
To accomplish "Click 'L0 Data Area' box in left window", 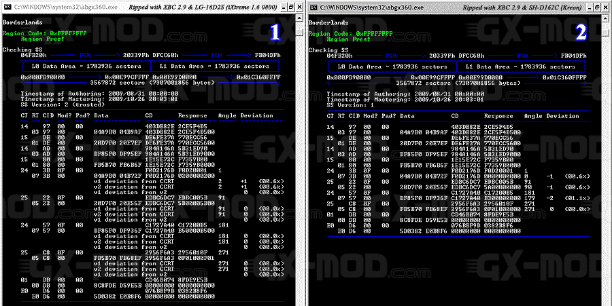I will click(86, 66).
